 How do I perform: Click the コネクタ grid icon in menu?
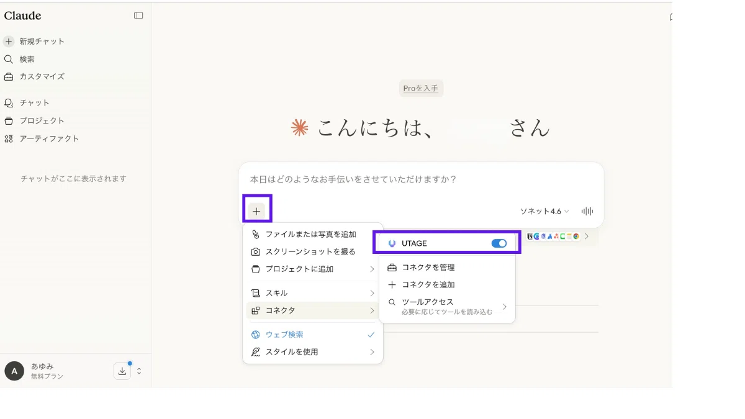click(x=255, y=310)
